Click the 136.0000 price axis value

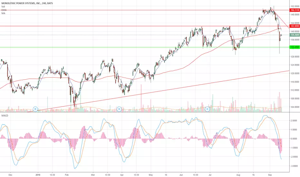(295, 40)
